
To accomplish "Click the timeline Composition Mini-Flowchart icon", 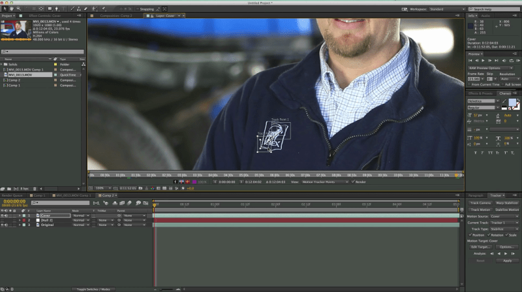I will (x=96, y=203).
